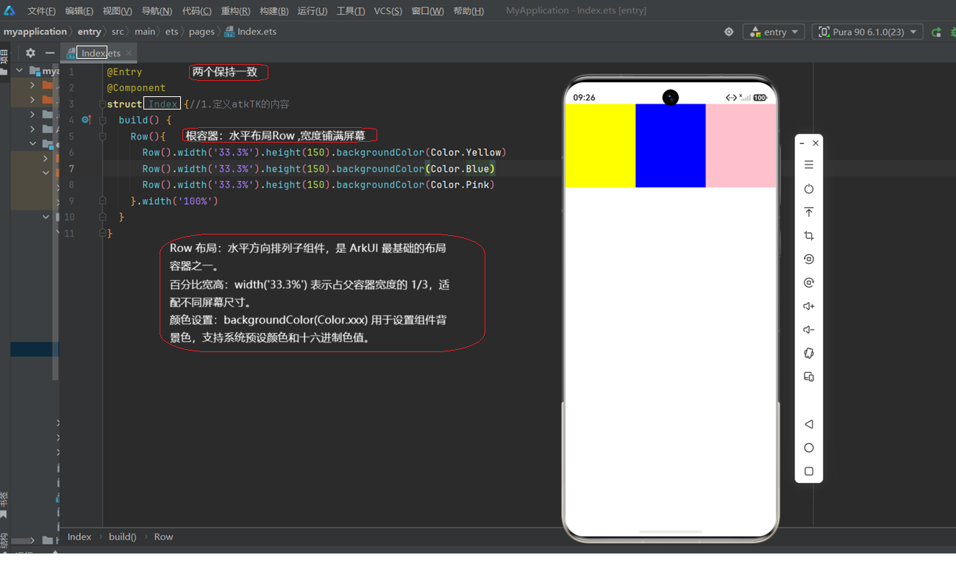Viewport: 956px width, 577px height.
Task: Click the emulator multi-device icon
Action: tap(809, 377)
